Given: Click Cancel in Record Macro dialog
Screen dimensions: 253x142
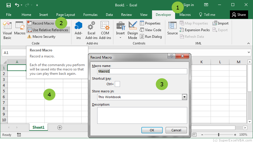Looking at the screenshot, I should click(x=176, y=130).
